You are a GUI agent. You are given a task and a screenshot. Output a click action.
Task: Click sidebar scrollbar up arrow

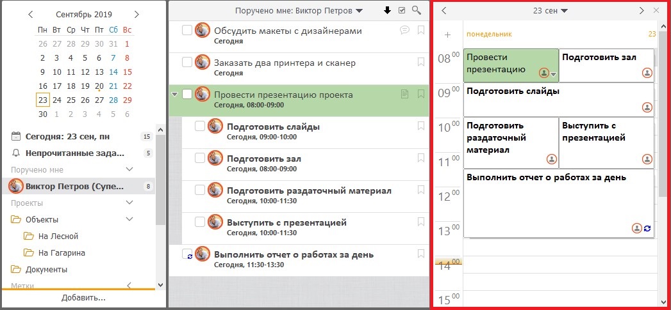(x=160, y=129)
